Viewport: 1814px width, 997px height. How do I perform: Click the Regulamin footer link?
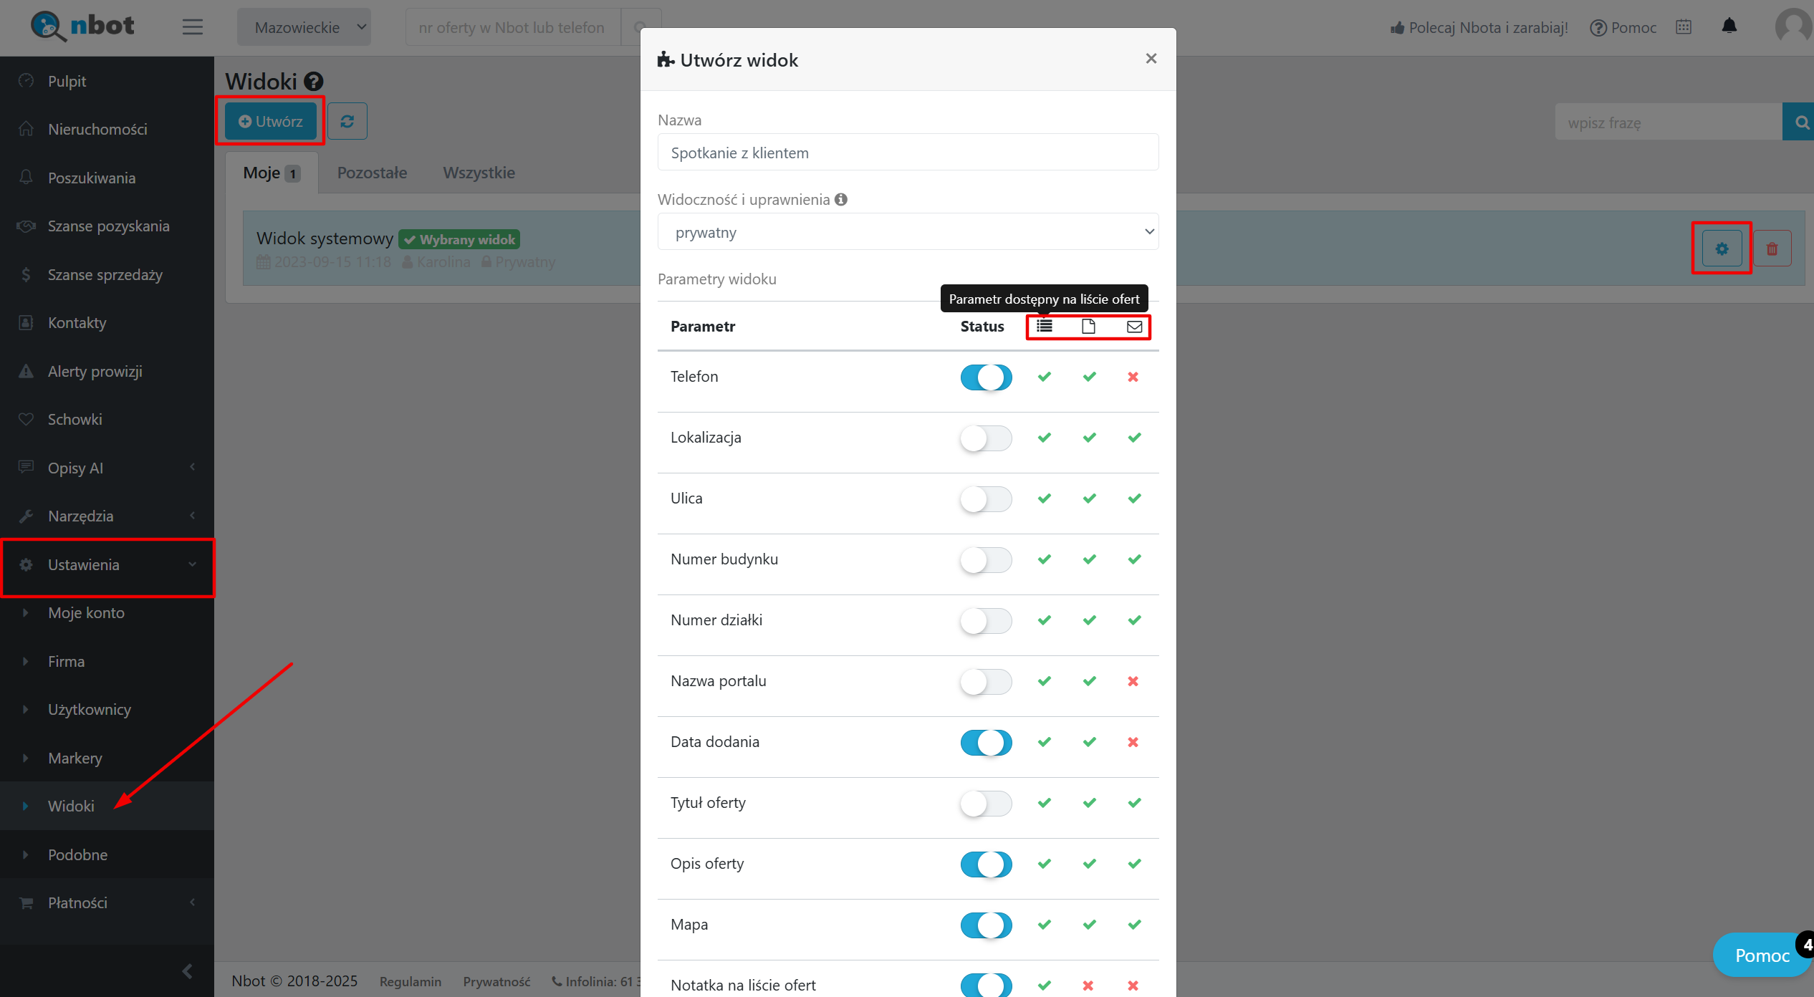[x=410, y=981]
